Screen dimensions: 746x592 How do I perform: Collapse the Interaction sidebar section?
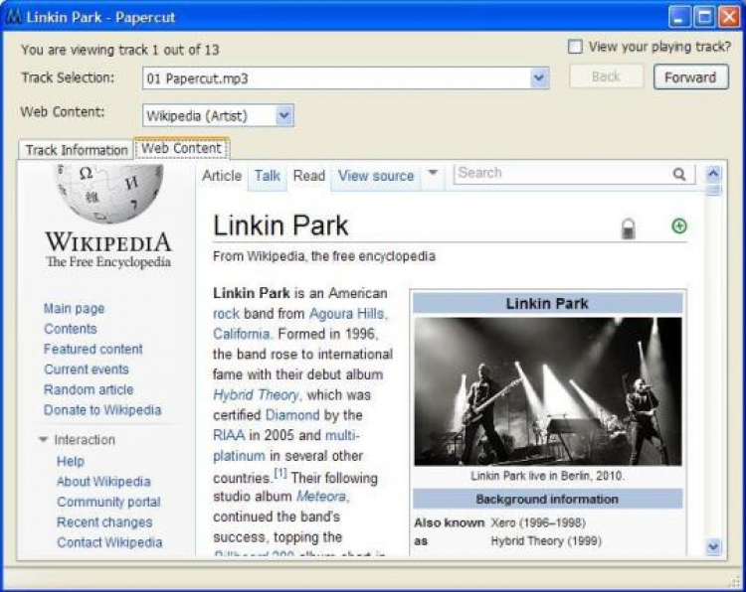tap(44, 440)
